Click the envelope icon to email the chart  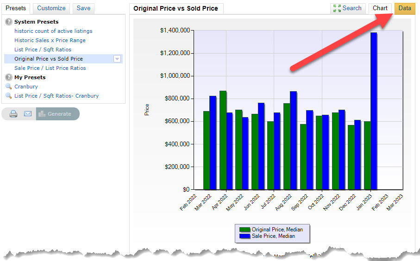(x=28, y=114)
